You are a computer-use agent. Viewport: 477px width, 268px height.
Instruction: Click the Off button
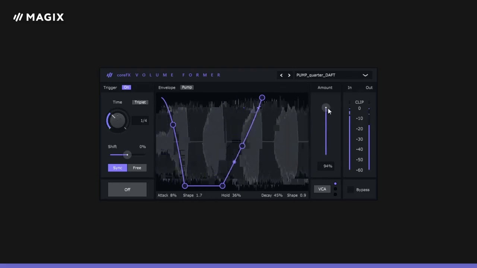[x=127, y=189]
